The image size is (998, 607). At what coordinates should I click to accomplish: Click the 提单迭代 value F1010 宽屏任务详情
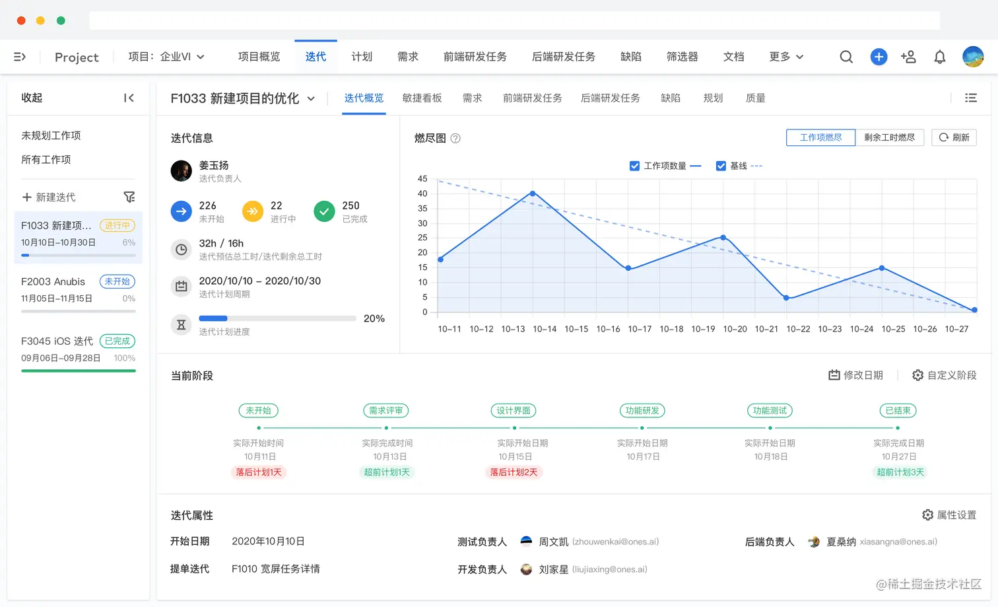pos(276,569)
